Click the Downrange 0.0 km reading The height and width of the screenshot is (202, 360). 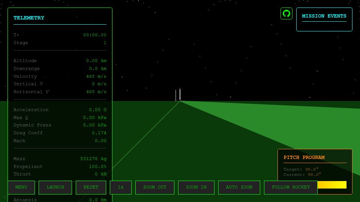[60, 68]
